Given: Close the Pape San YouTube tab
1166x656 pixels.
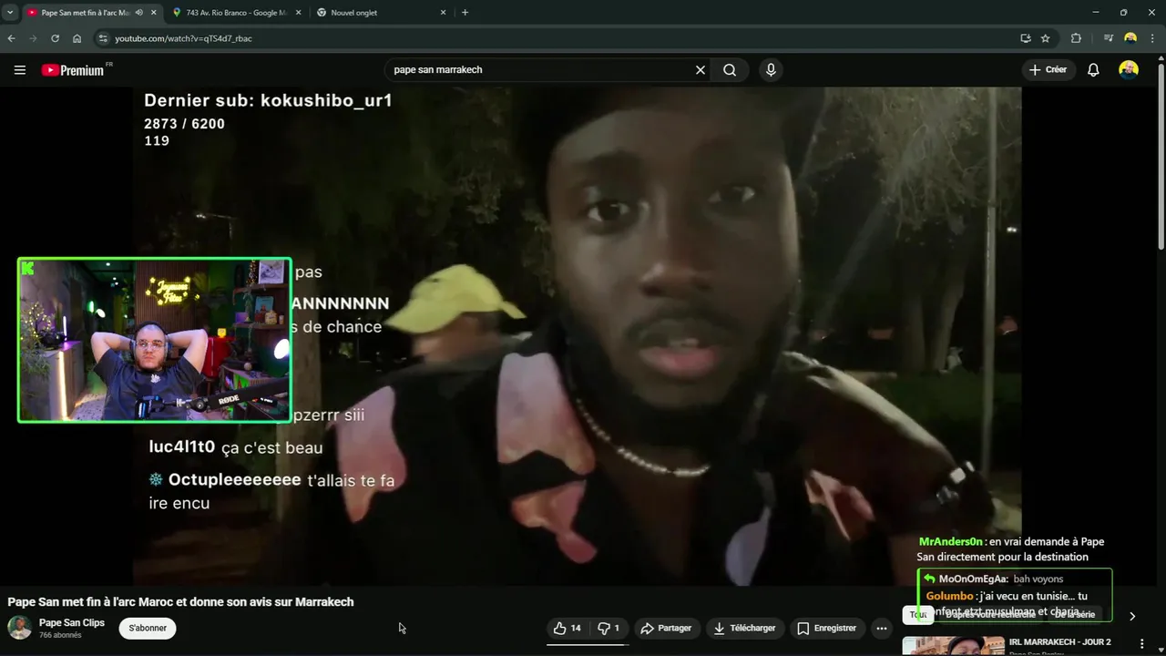Looking at the screenshot, I should pyautogui.click(x=153, y=13).
